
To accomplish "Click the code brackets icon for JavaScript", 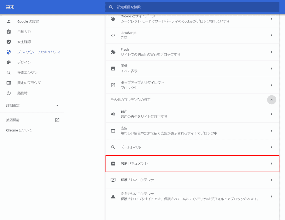I will coord(113,35).
